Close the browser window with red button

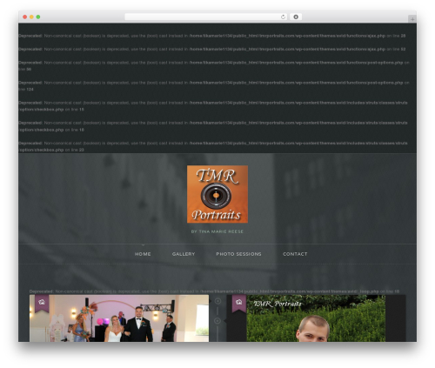tap(25, 17)
